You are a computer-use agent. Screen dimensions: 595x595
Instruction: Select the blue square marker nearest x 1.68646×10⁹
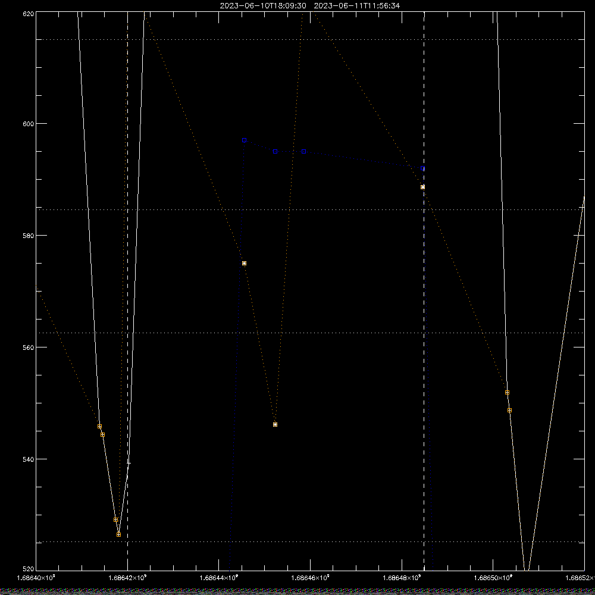pos(303,151)
